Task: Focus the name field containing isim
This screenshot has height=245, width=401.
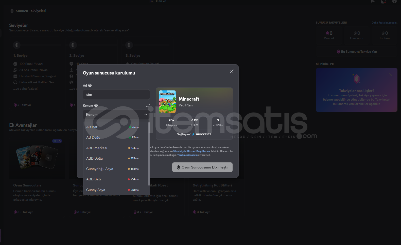Action: pos(116,95)
